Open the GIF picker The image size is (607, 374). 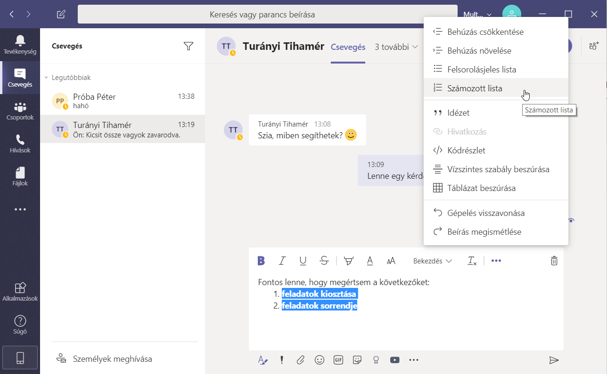pyautogui.click(x=338, y=360)
